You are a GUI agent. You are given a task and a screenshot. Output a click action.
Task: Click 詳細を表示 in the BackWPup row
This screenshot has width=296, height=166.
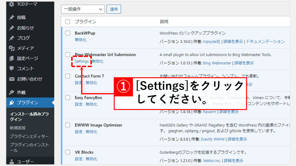pyautogui.click(x=233, y=41)
